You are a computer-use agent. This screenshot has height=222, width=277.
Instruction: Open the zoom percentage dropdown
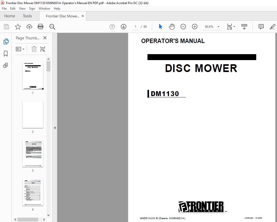pyautogui.click(x=218, y=27)
